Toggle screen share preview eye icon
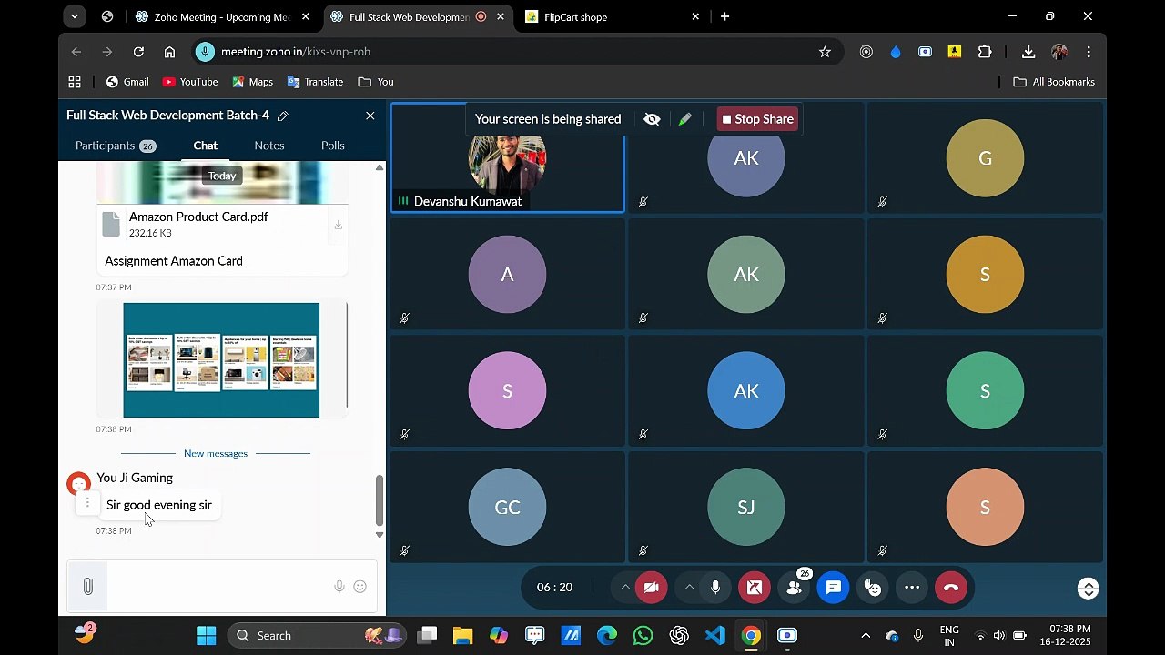 pyautogui.click(x=652, y=119)
